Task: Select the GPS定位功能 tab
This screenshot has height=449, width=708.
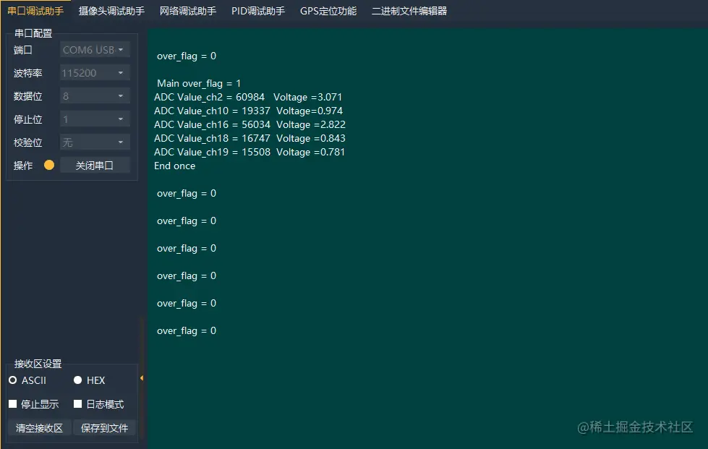Action: tap(328, 11)
